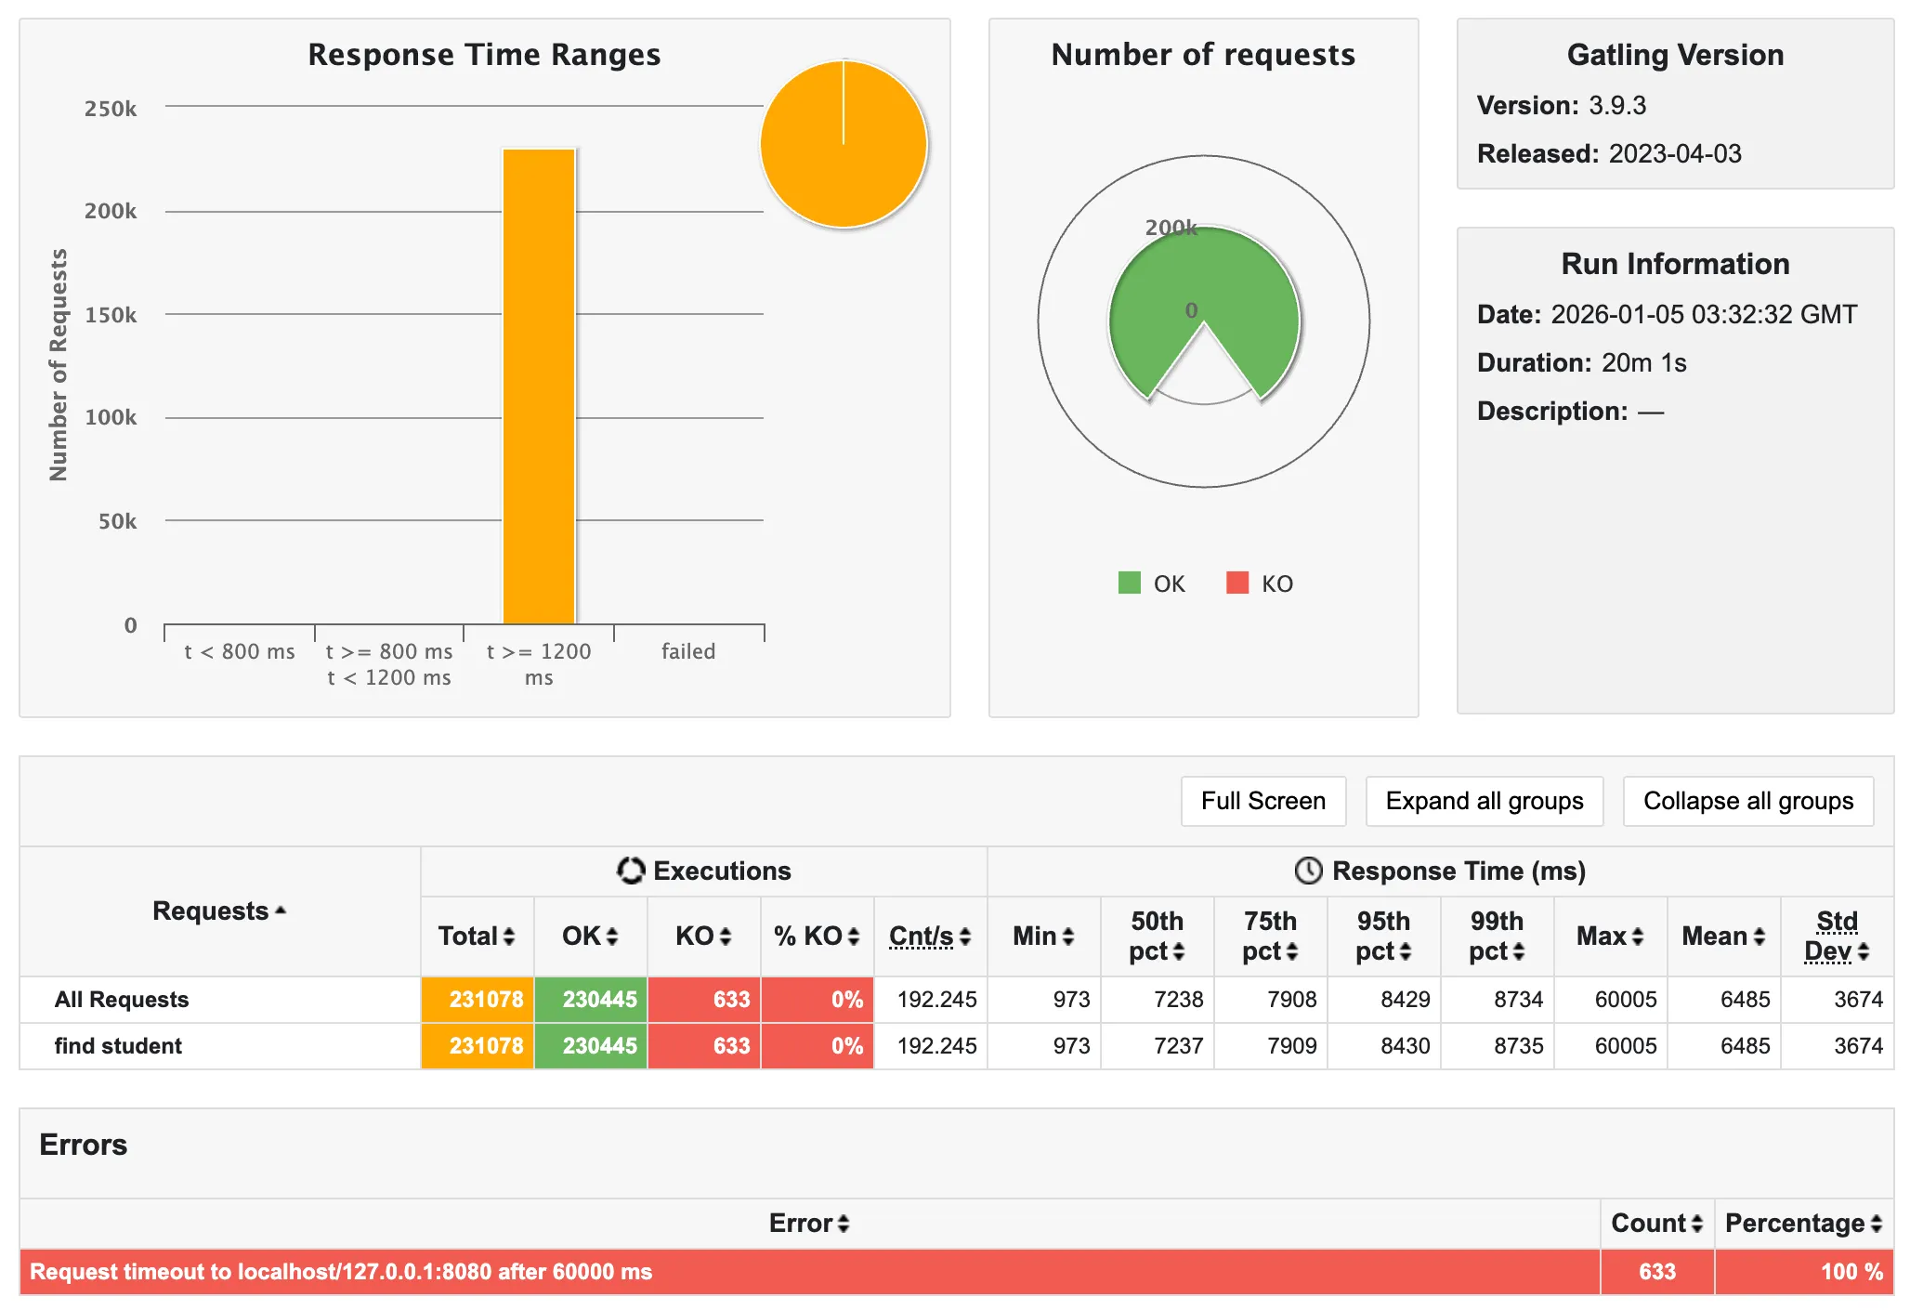Sort by % KO column arrows
1910x1310 pixels.
(853, 937)
